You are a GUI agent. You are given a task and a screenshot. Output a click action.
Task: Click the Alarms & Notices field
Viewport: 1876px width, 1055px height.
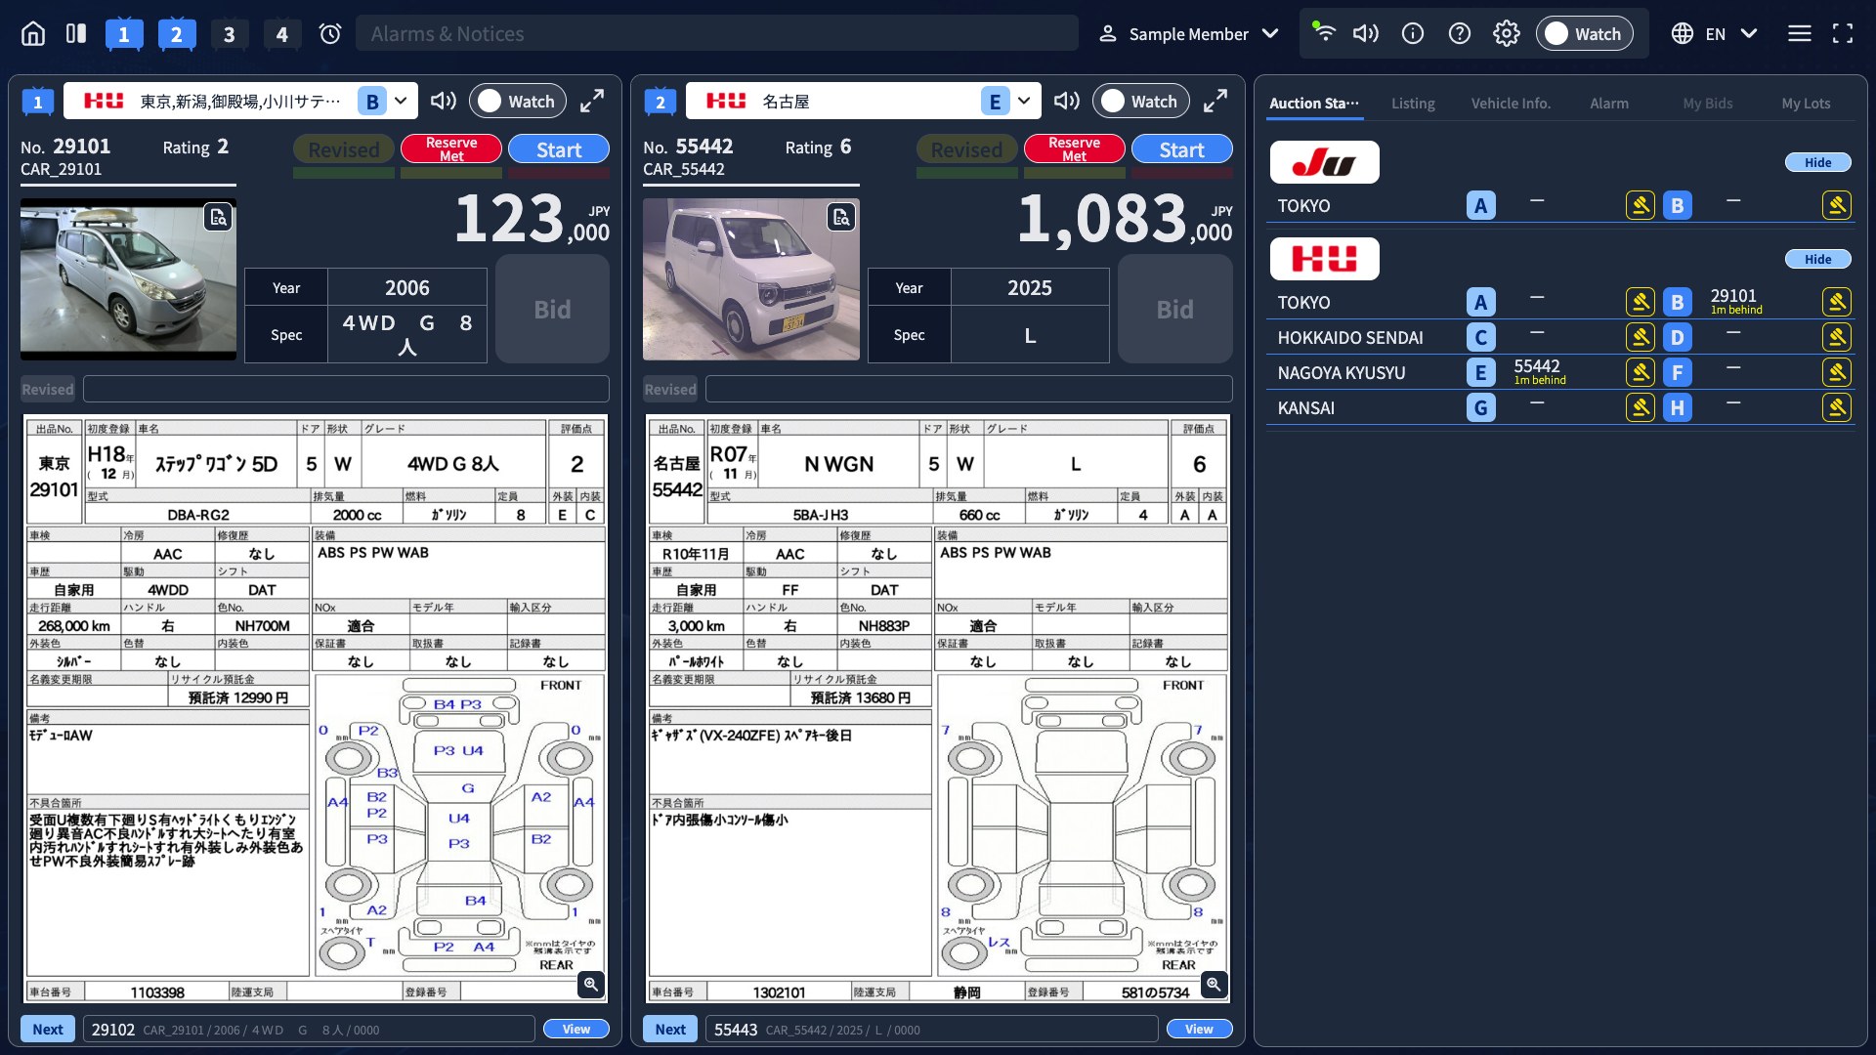[717, 34]
